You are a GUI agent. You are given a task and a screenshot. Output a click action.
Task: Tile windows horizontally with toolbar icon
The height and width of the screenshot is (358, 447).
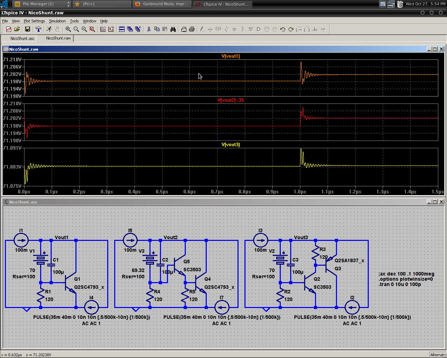point(122,29)
